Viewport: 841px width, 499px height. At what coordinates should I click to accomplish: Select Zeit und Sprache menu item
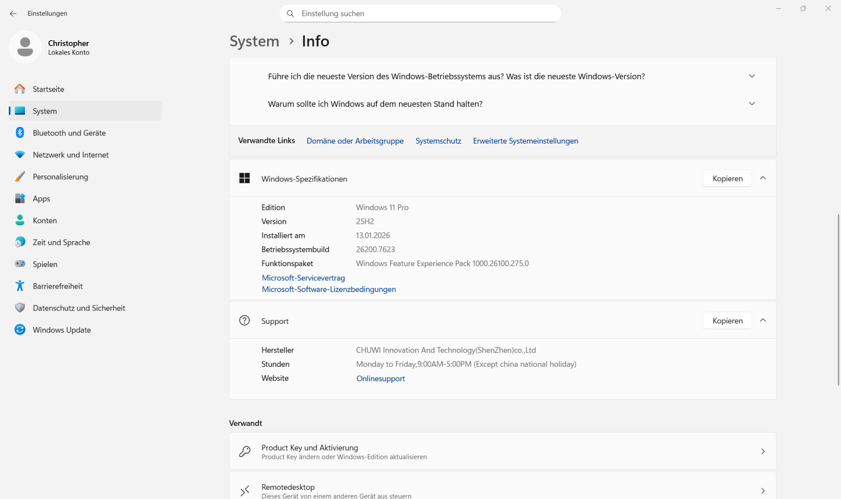(61, 243)
